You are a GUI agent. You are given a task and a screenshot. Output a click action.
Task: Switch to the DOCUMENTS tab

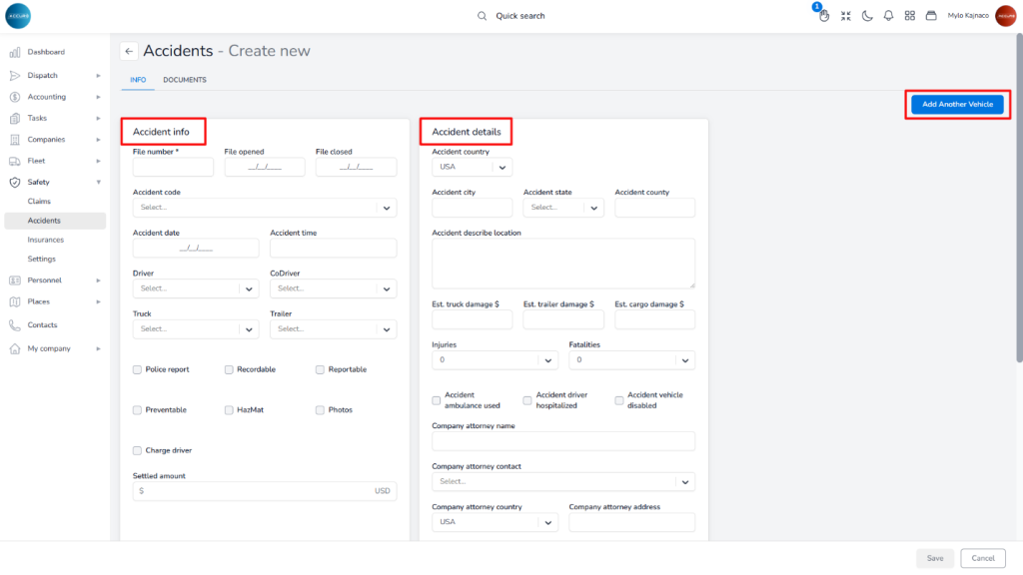185,80
